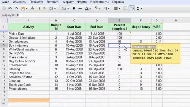Select the Make invite list cell
Image resolution: width=190 pixels, height=107 pixels.
click(x=28, y=57)
